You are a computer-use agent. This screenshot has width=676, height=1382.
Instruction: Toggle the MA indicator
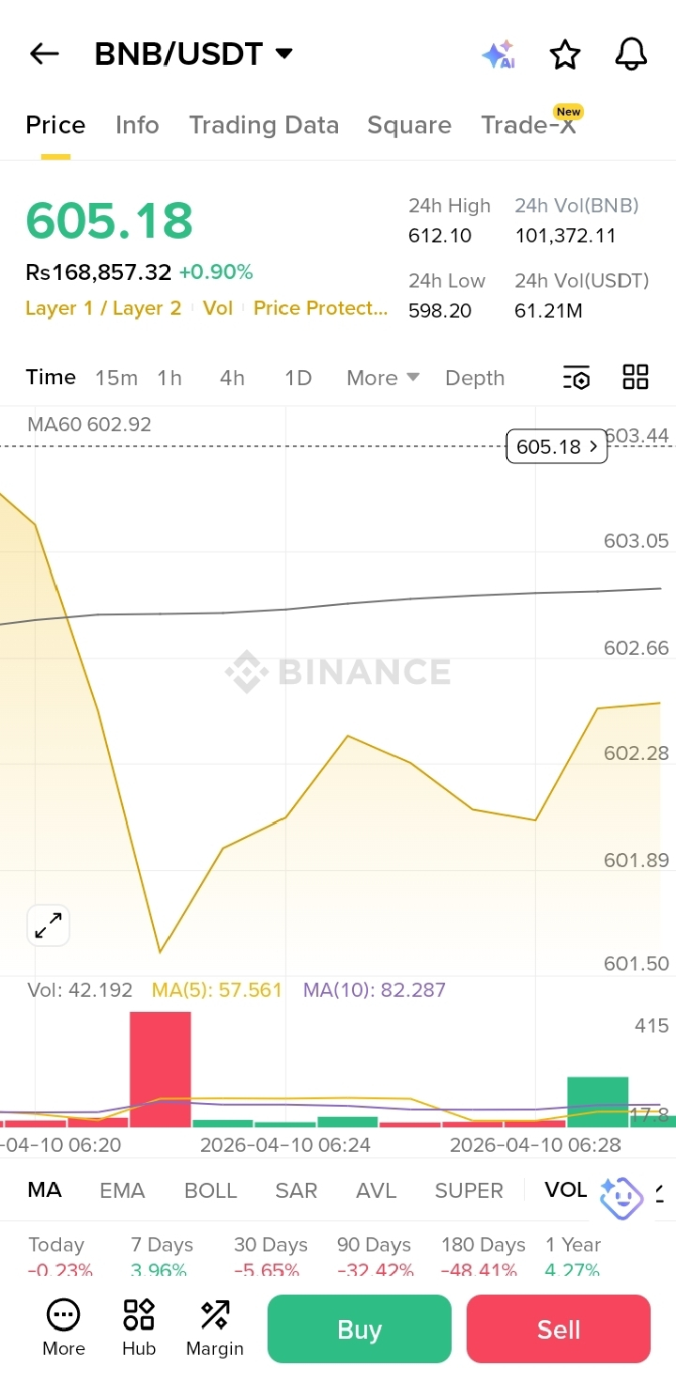(45, 1190)
